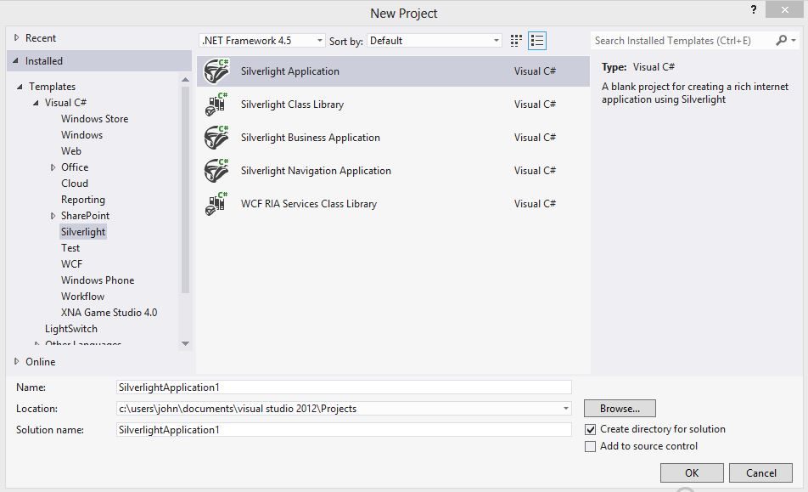Viewport: 808px width, 492px height.
Task: Expand the Recent section
Action: pos(16,37)
